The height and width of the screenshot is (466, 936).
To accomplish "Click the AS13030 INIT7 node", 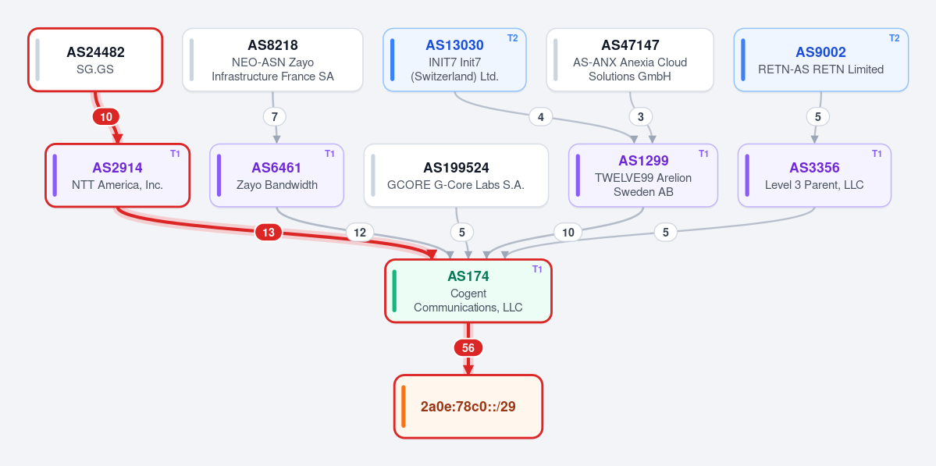I will click(x=454, y=59).
